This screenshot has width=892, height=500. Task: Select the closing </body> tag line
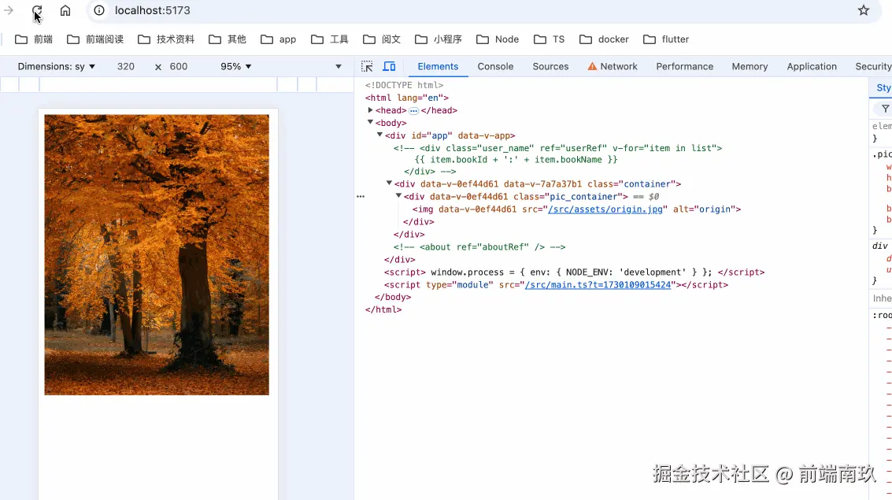tap(393, 297)
